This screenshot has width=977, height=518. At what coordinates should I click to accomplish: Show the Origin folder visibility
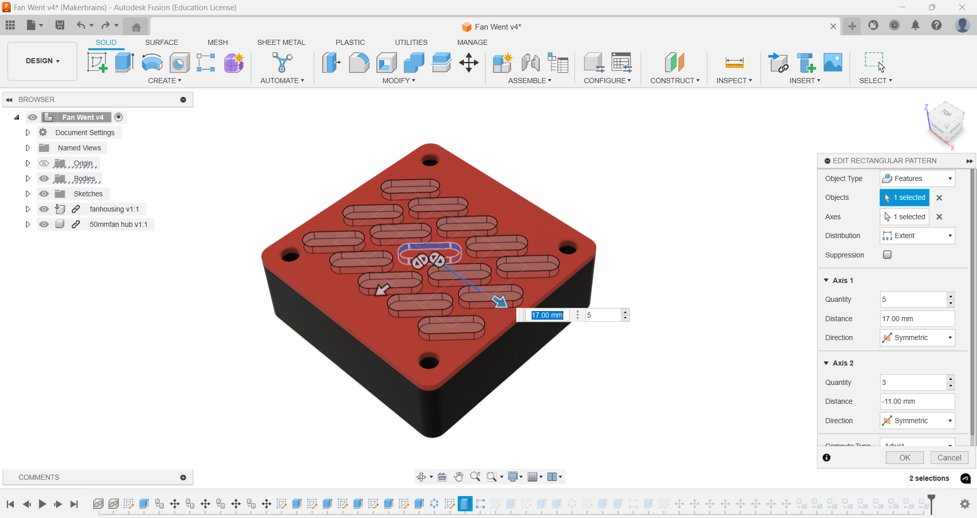(x=44, y=163)
